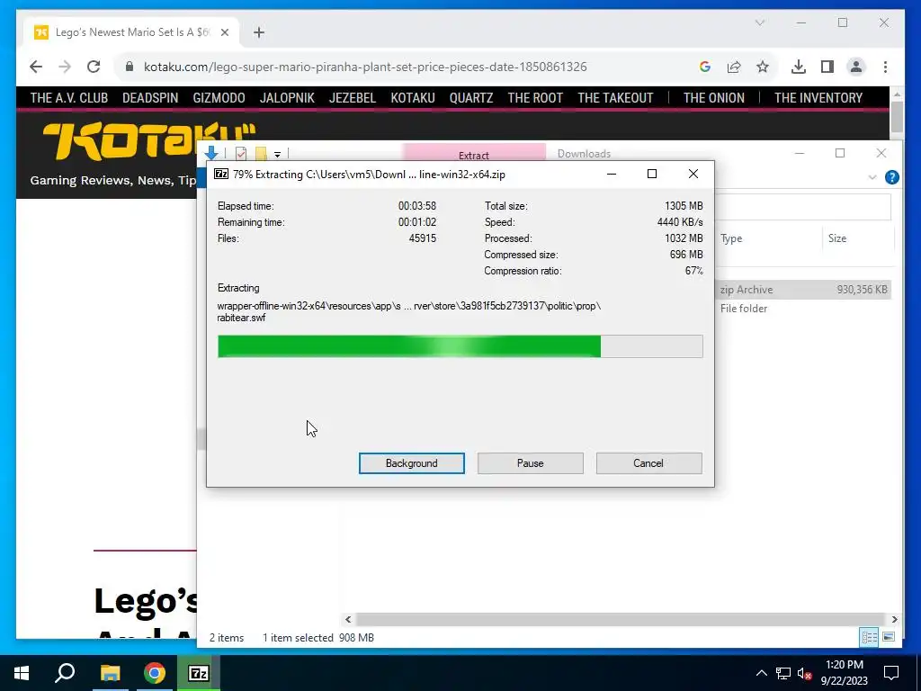Toggle Chrome side panel icon
The height and width of the screenshot is (691, 921).
click(x=827, y=67)
